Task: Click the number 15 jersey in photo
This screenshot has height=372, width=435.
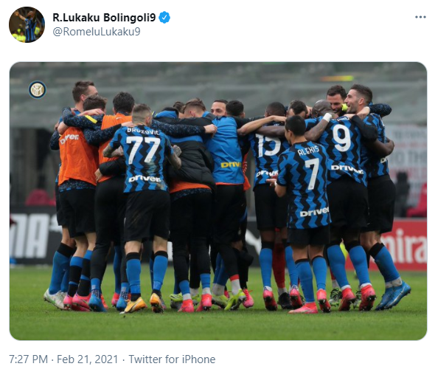Action: [x=268, y=153]
